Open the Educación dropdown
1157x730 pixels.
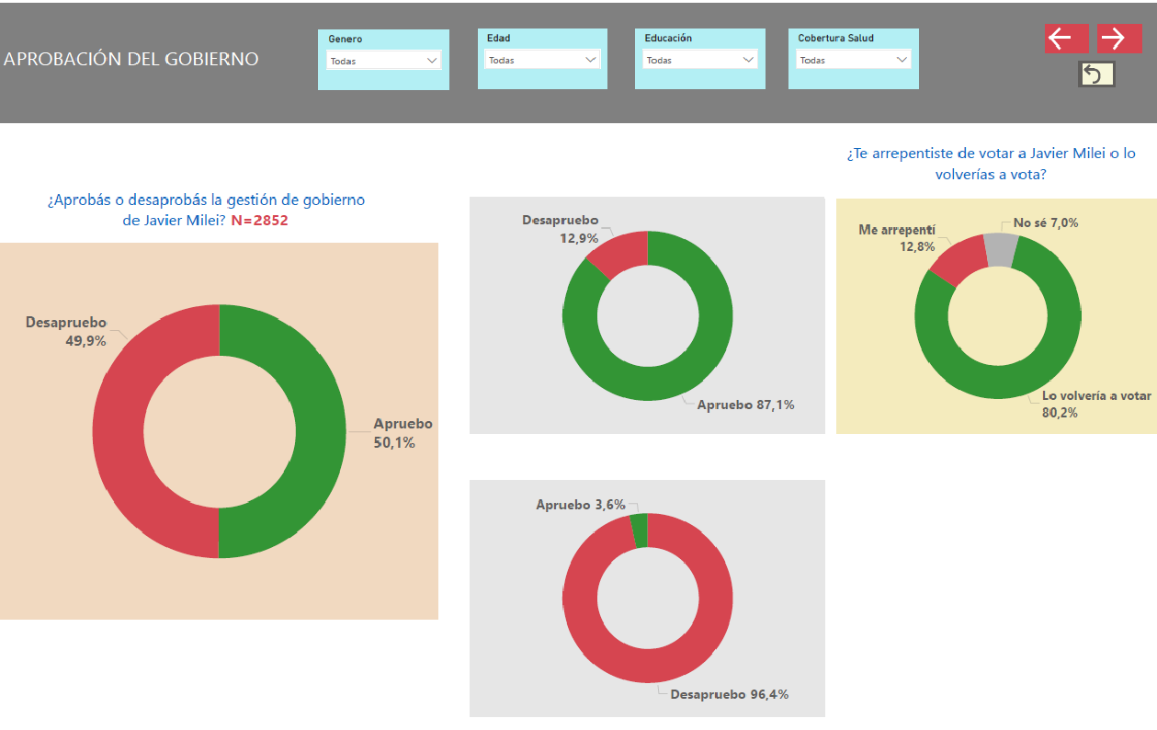tap(700, 60)
